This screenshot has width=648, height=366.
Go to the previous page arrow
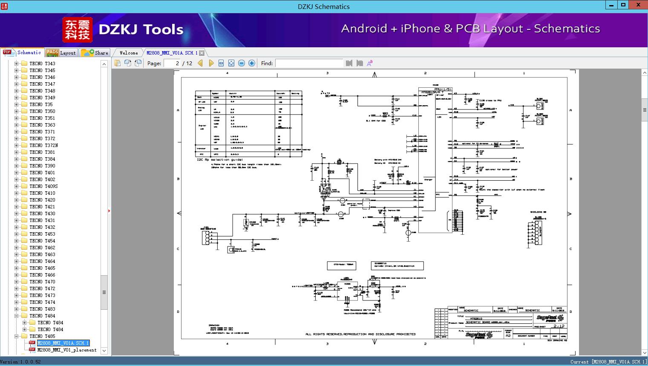pyautogui.click(x=200, y=63)
